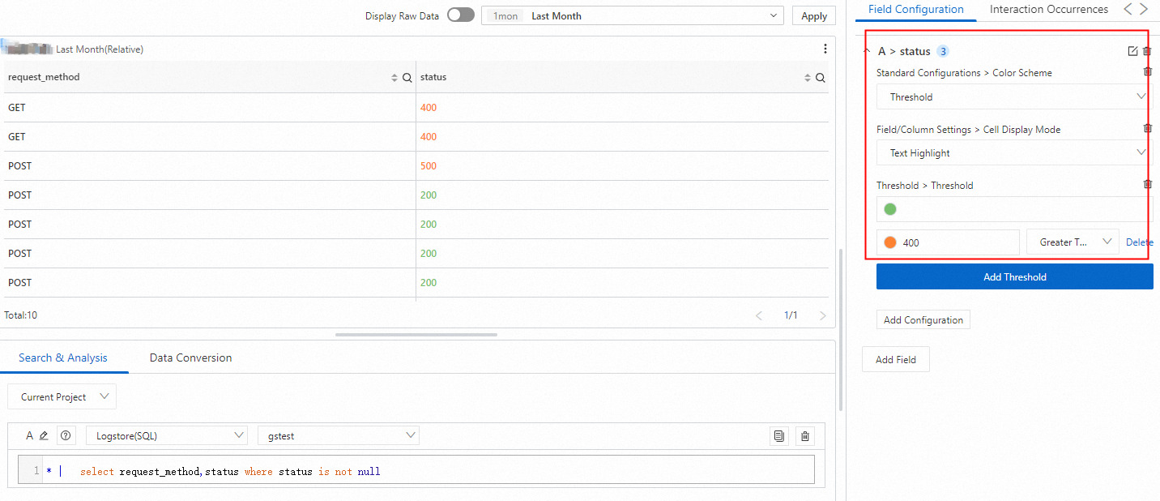
Task: Copy the query statement
Action: pos(779,436)
